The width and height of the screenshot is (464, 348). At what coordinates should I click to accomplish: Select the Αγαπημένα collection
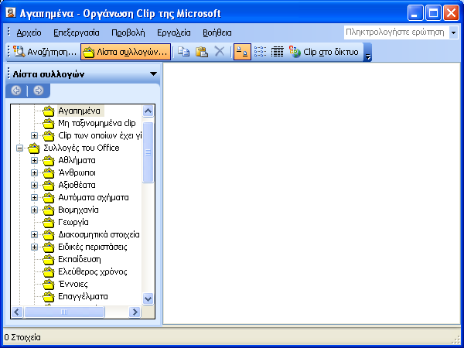tap(79, 111)
